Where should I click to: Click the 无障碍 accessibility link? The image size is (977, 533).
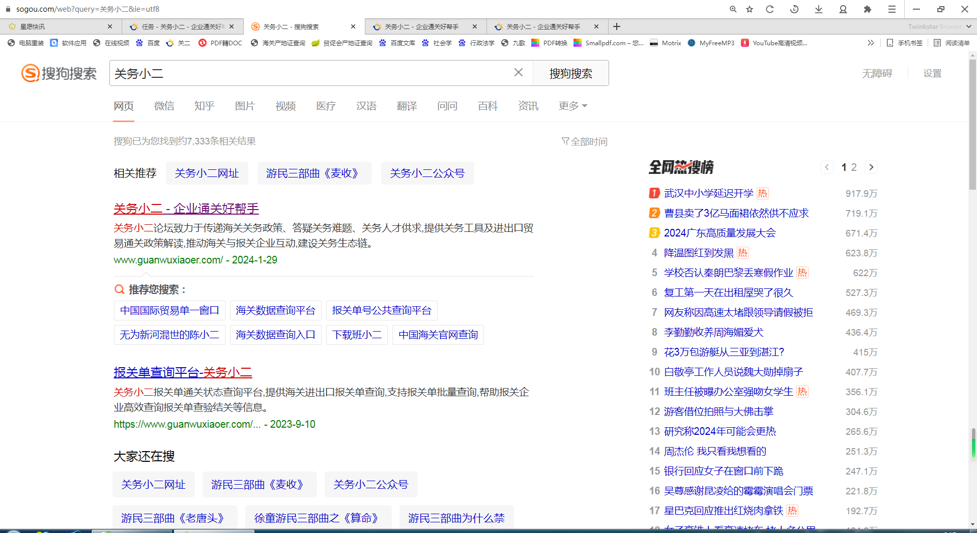tap(877, 73)
